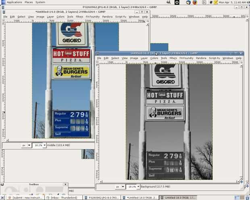The image size is (250, 200).
Task: Open Image menu in Untitled-16.0 window
Action: [x=134, y=58]
